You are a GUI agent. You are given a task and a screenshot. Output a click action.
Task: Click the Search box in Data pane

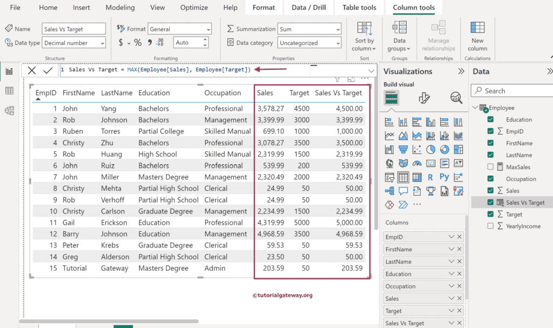513,91
